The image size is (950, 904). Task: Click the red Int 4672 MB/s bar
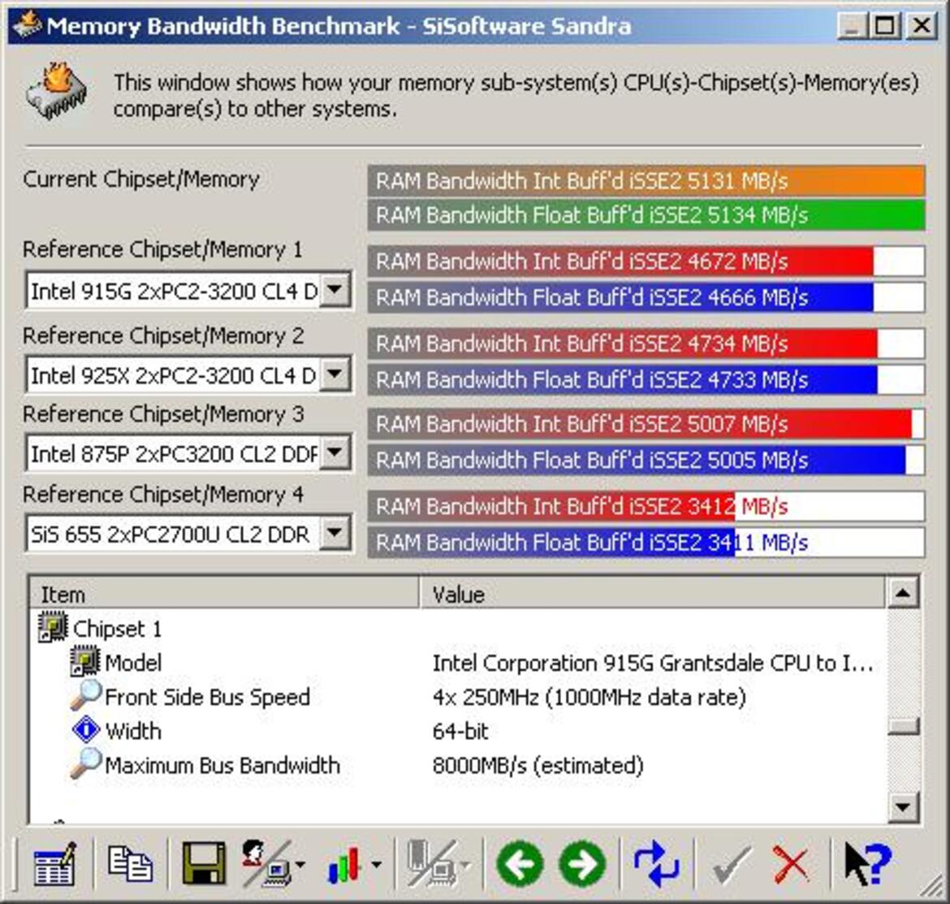646,262
